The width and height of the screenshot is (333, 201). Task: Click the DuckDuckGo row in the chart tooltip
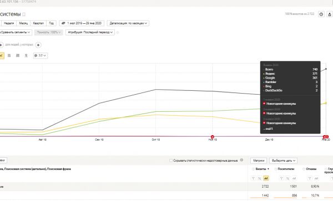pyautogui.click(x=290, y=90)
